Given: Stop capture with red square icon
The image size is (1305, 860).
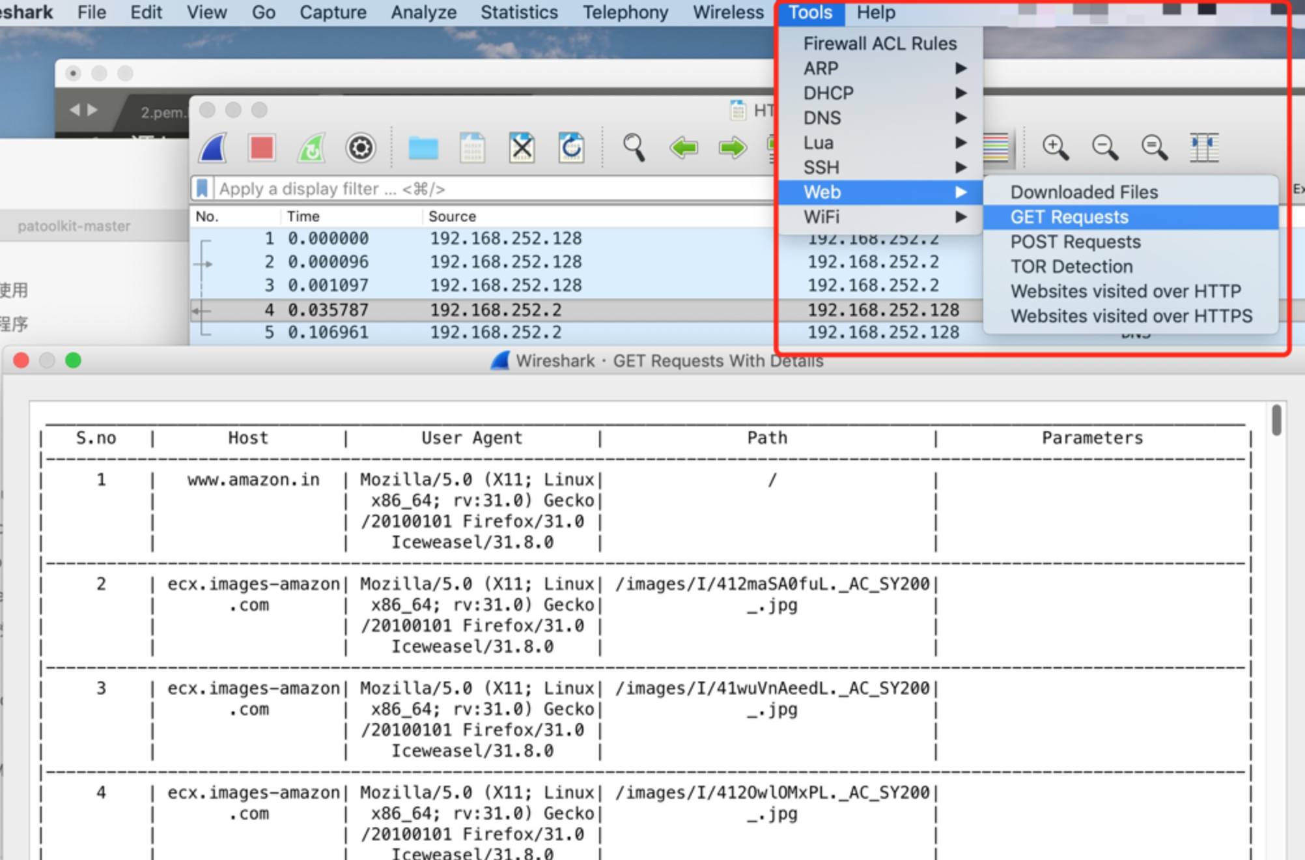Looking at the screenshot, I should point(262,148).
